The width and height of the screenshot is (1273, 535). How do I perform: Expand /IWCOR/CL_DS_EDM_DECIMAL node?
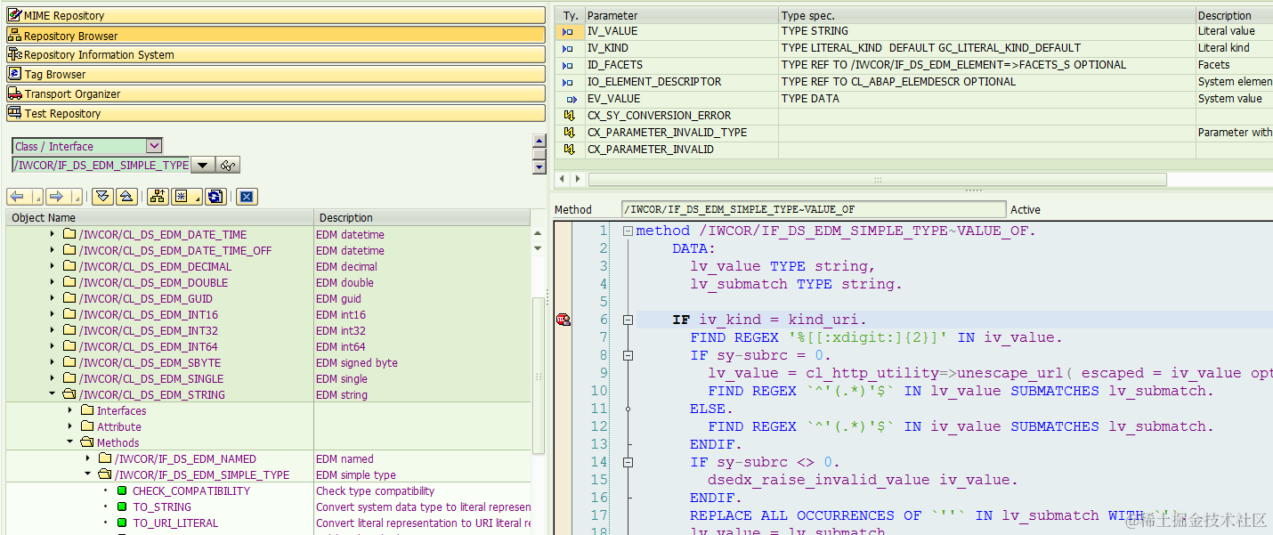tap(53, 267)
